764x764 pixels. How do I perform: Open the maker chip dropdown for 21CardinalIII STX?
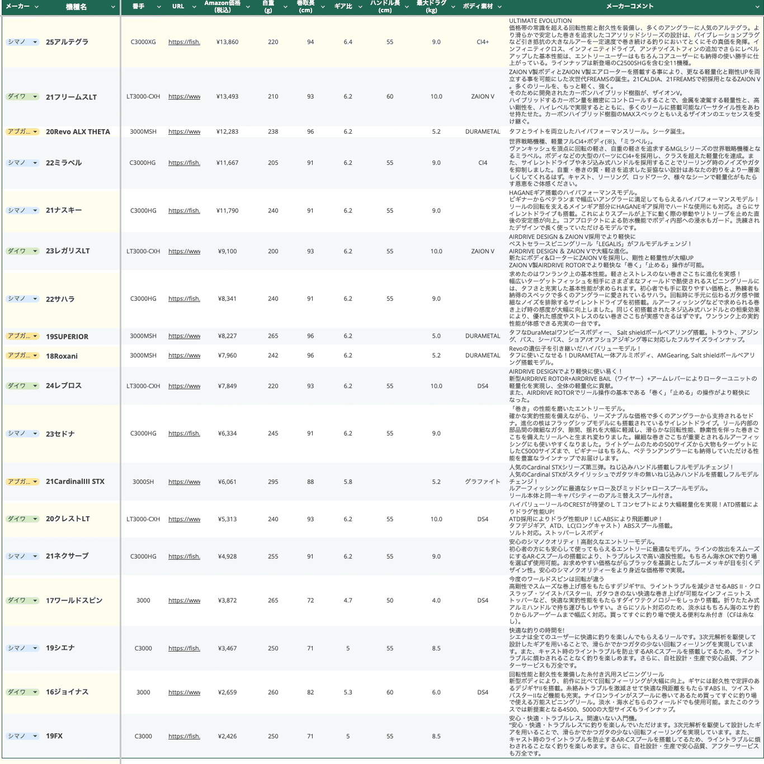35,482
